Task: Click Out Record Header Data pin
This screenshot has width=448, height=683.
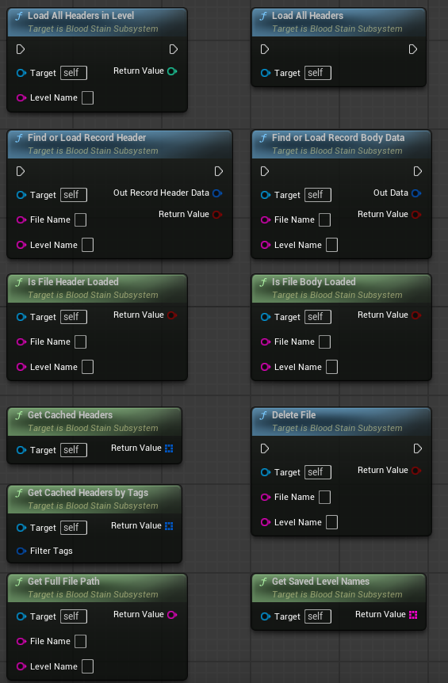Action: coord(217,193)
